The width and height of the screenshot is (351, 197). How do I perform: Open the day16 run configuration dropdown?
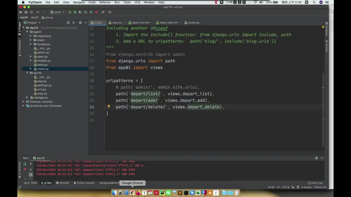click(58, 12)
